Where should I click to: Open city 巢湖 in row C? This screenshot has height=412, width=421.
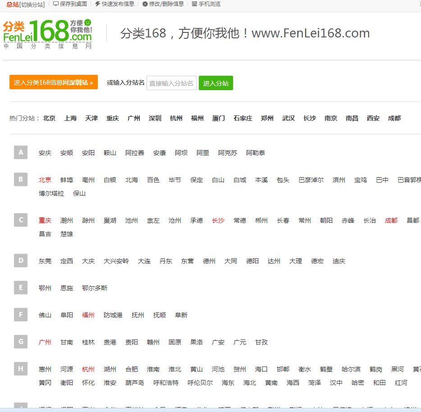110,220
